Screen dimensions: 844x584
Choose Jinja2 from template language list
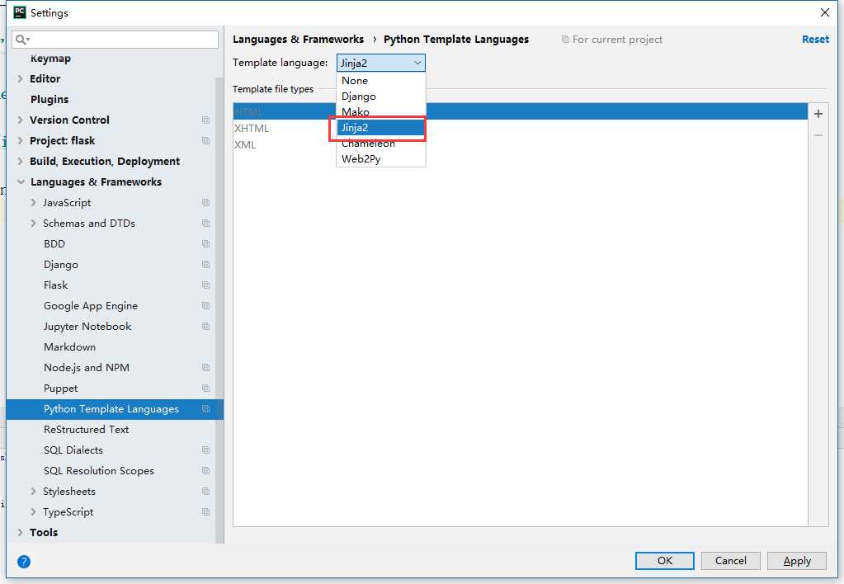[381, 128]
